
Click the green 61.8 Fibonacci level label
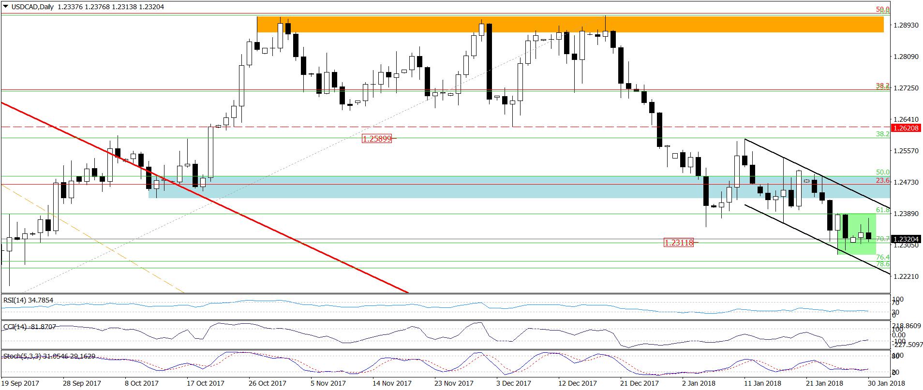(883, 210)
